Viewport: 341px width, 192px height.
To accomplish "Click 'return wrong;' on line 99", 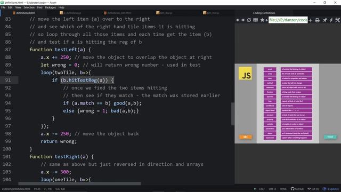I will (x=59, y=141).
